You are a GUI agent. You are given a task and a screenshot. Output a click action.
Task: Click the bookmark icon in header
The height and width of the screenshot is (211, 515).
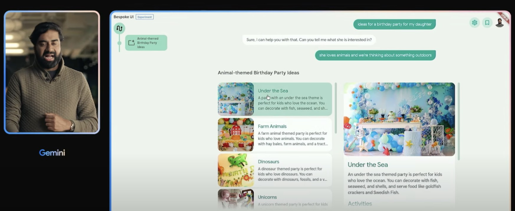point(487,23)
